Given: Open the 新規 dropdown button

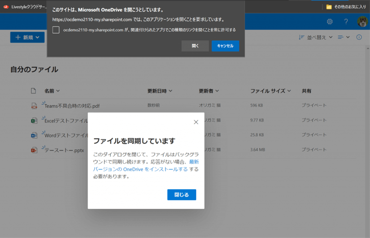Looking at the screenshot, I should [27, 37].
